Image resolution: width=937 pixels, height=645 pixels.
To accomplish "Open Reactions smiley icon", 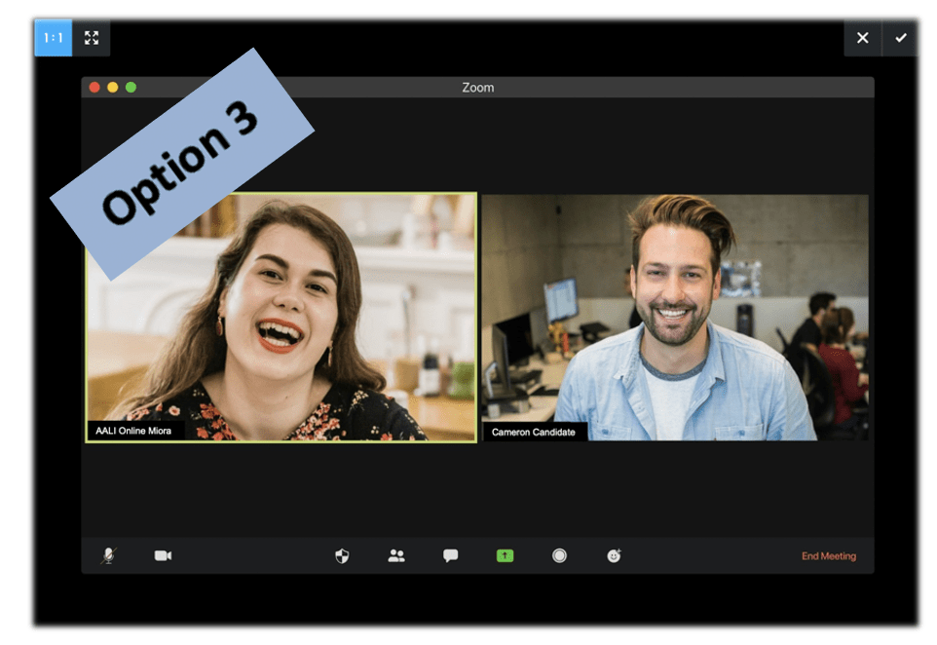I will pos(614,556).
